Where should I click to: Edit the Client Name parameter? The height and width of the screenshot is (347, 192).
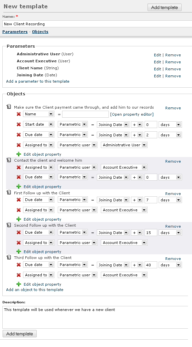click(x=157, y=69)
